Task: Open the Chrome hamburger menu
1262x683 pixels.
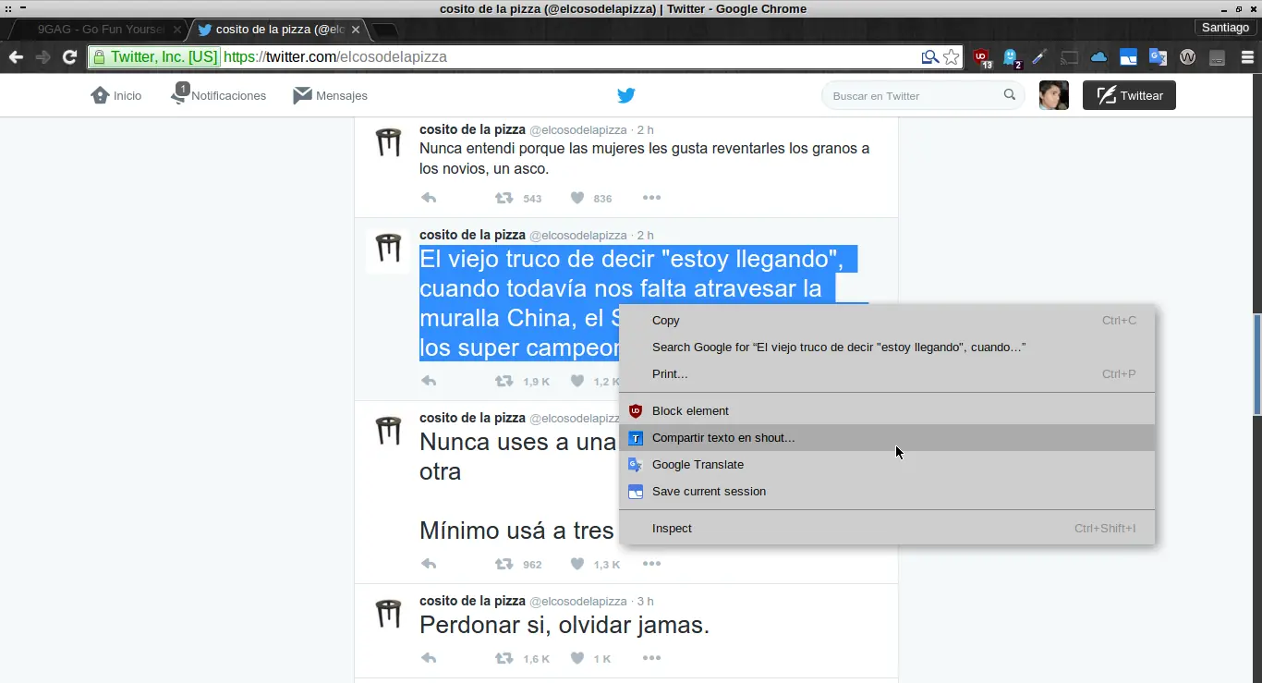Action: point(1247,57)
